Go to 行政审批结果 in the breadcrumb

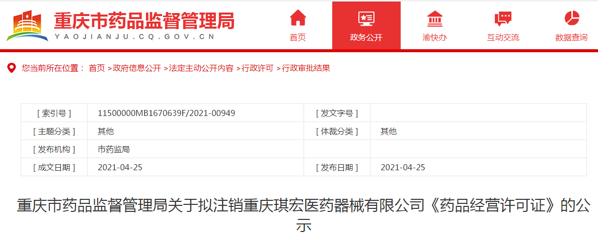306,68
